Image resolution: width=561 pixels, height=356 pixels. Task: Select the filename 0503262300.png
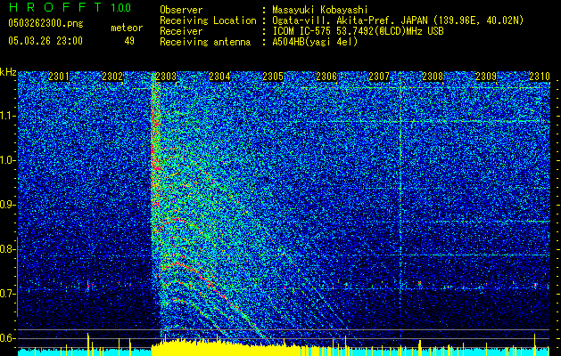click(x=45, y=24)
